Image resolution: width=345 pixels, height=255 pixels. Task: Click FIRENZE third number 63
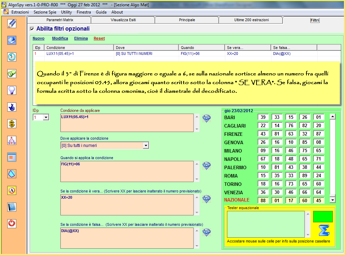click(x=291, y=134)
